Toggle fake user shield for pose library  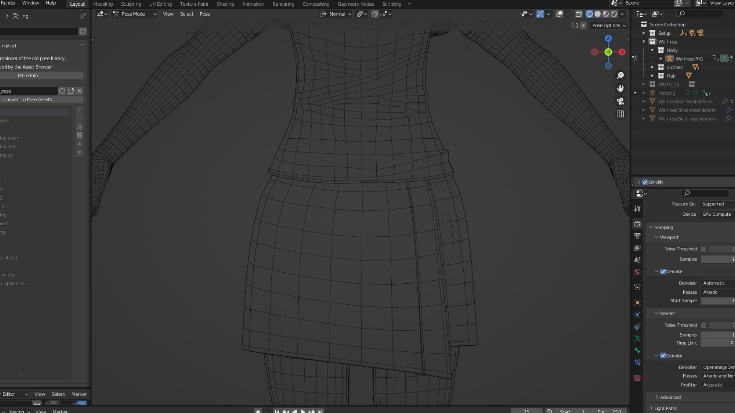click(62, 91)
